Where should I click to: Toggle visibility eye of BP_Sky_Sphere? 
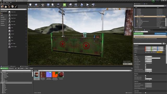click(x=134, y=15)
